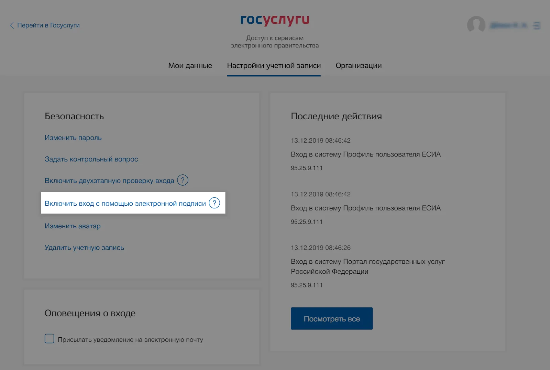Open the hamburger menu beside the user name
The image size is (550, 370).
(x=537, y=25)
